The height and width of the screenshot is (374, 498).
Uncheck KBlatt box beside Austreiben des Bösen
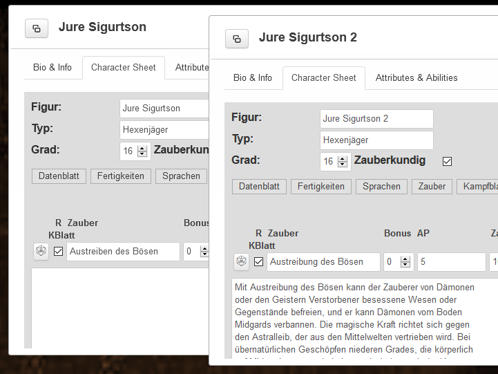58,251
